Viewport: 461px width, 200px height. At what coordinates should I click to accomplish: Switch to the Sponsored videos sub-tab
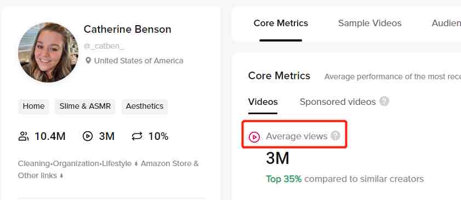338,102
